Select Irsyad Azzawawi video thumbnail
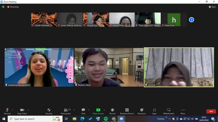This screenshot has width=218, height=122. tap(44, 20)
